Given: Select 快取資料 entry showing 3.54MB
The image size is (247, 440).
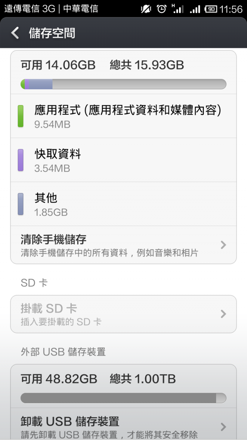Looking at the screenshot, I should 123,160.
